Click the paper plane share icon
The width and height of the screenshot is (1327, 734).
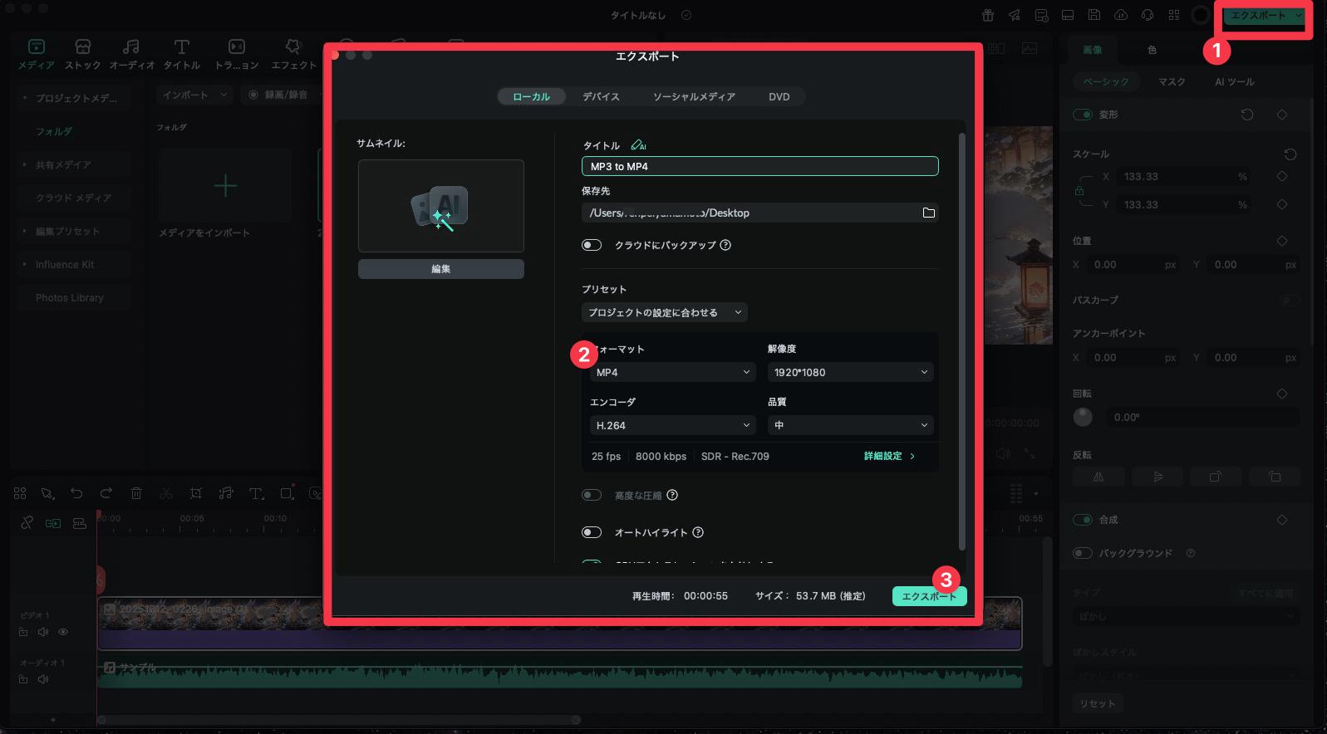pyautogui.click(x=1015, y=15)
